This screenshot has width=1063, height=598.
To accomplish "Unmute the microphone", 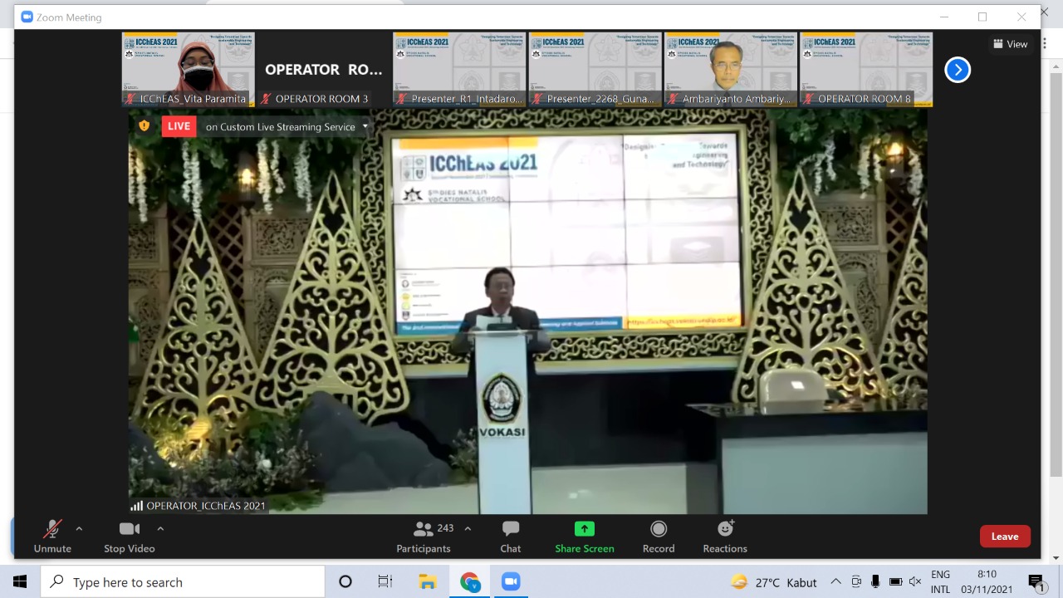I will click(x=52, y=536).
